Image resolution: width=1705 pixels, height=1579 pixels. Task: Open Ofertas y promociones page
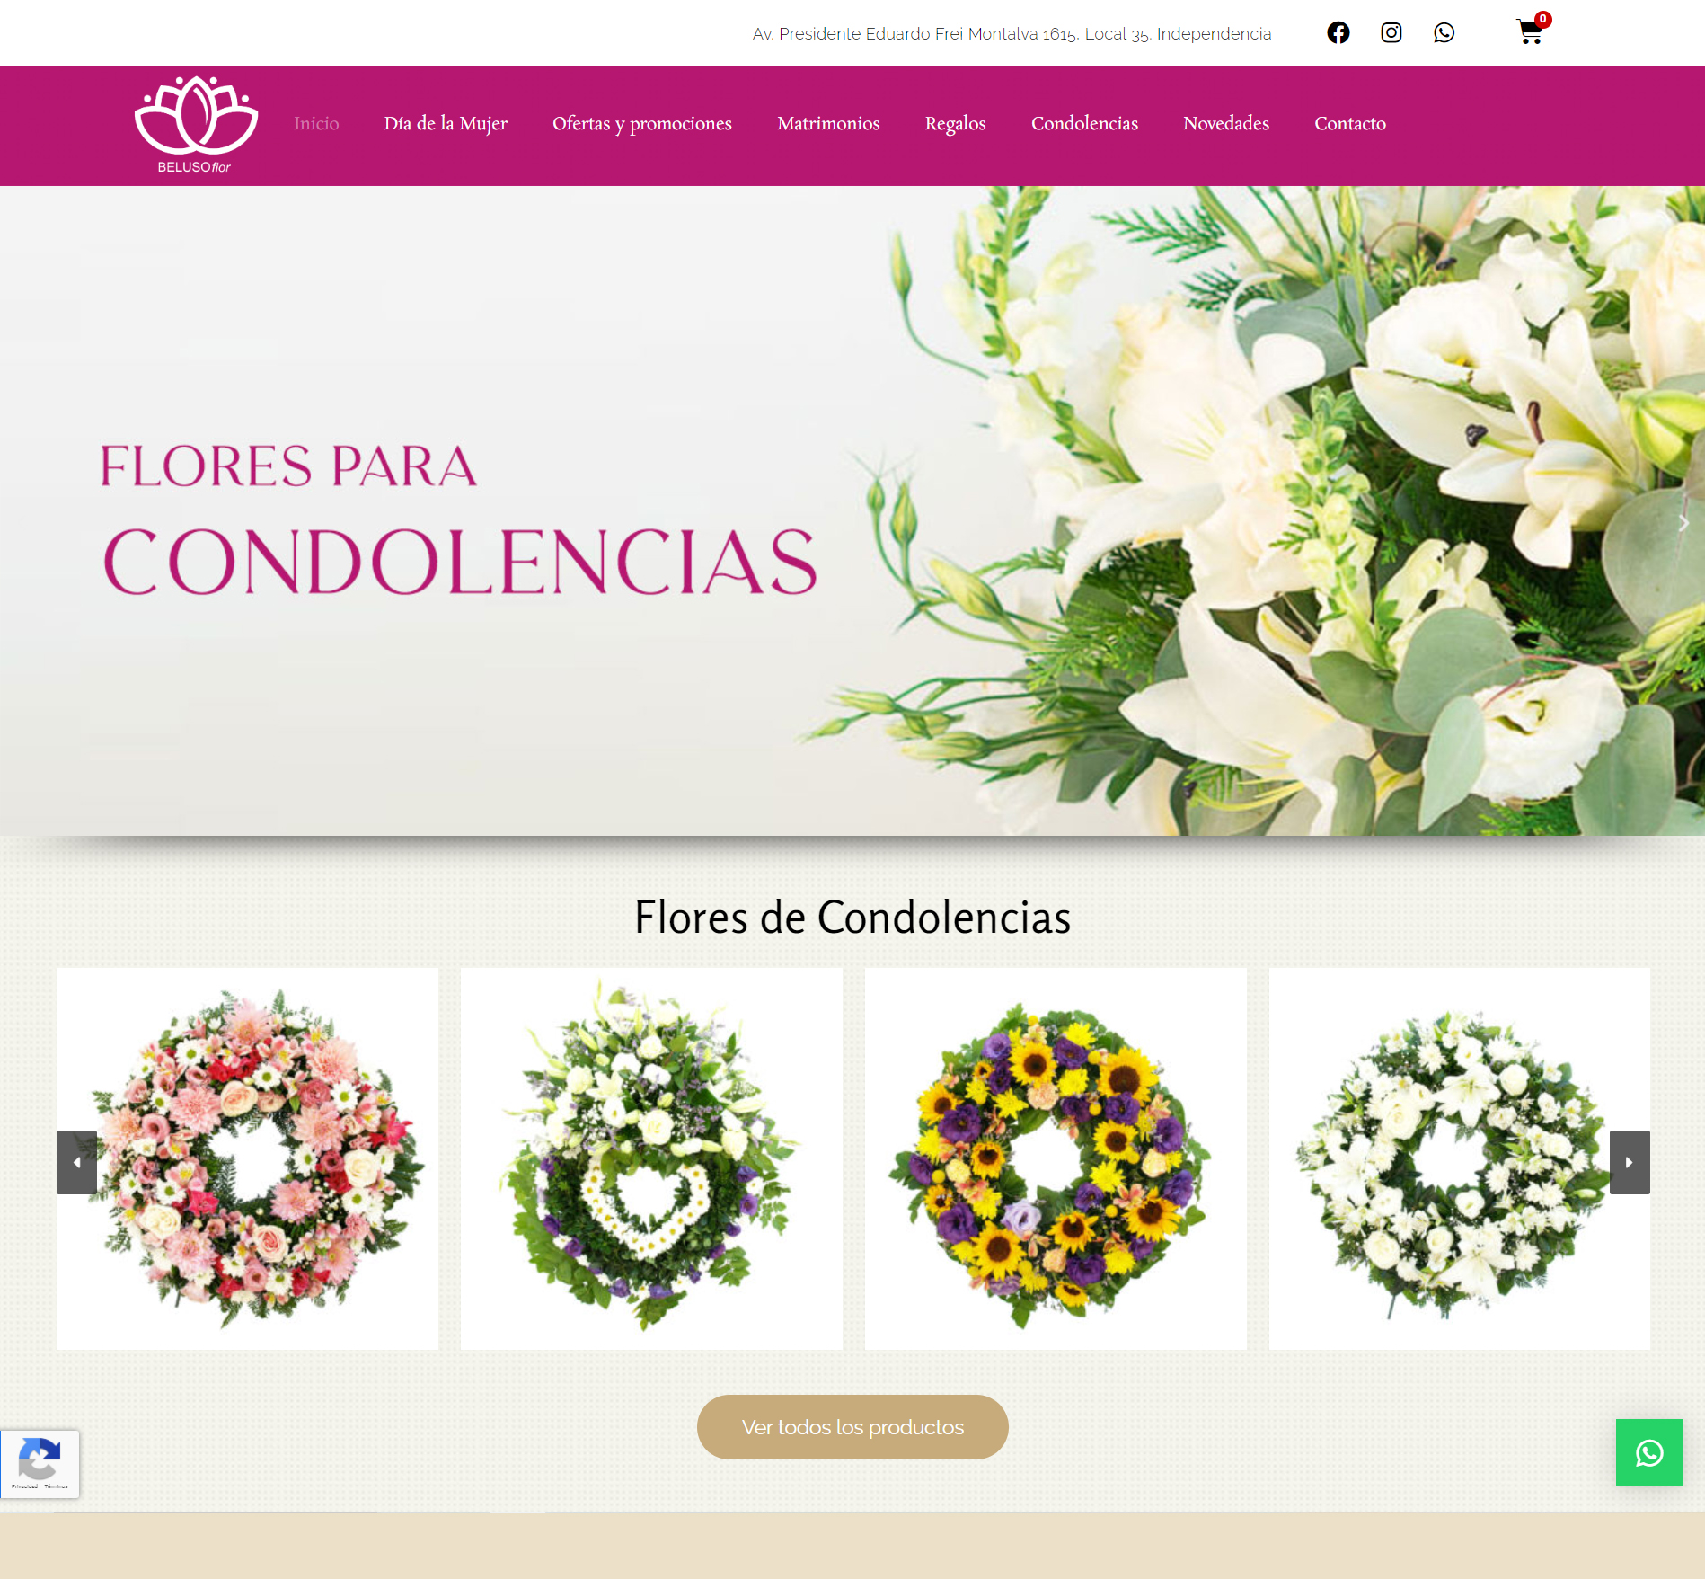click(x=642, y=123)
